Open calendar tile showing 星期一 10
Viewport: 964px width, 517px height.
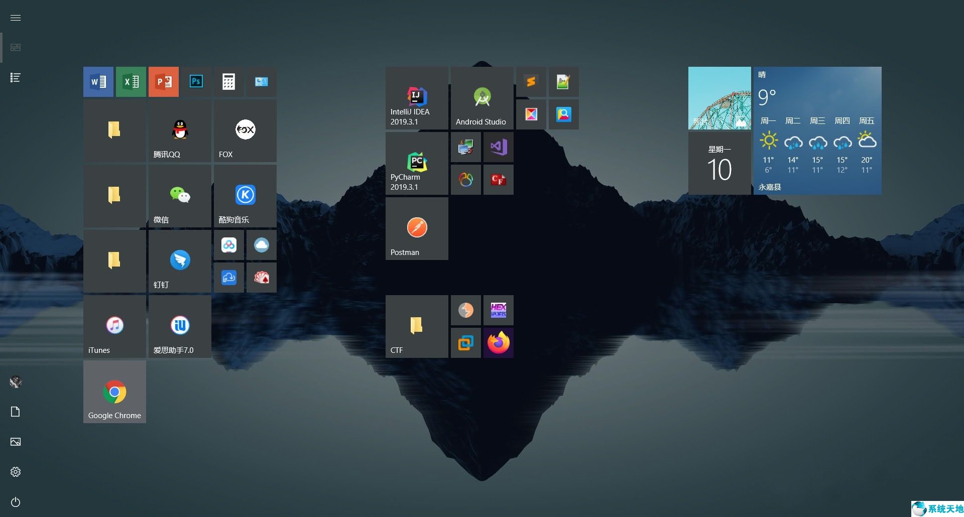tap(719, 163)
